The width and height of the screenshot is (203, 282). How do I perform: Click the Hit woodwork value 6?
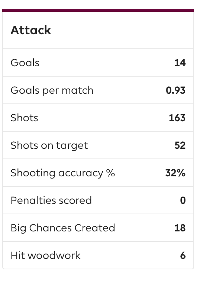(183, 255)
